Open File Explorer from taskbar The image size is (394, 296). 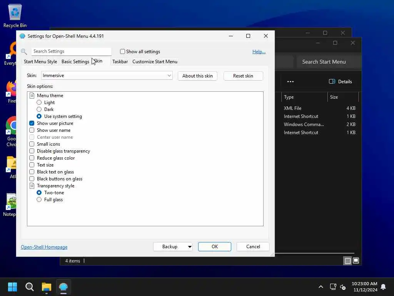click(47, 287)
